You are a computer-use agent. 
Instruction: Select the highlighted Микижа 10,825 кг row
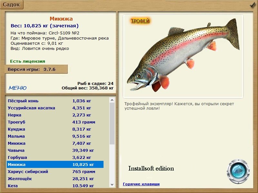point(55,164)
